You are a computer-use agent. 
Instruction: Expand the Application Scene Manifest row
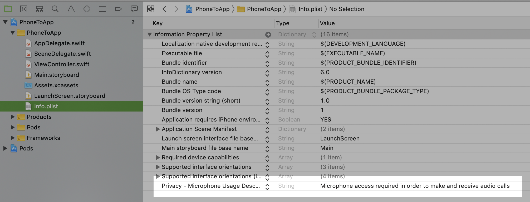click(158, 129)
